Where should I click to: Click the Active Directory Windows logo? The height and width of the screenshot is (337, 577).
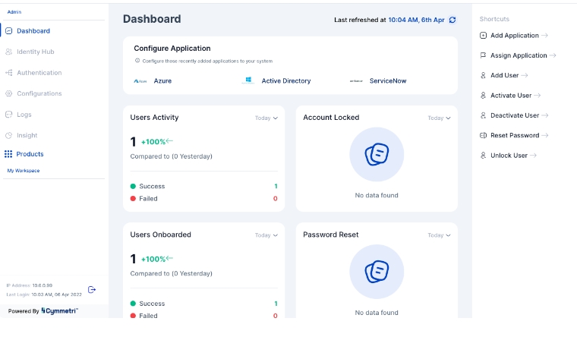click(248, 80)
